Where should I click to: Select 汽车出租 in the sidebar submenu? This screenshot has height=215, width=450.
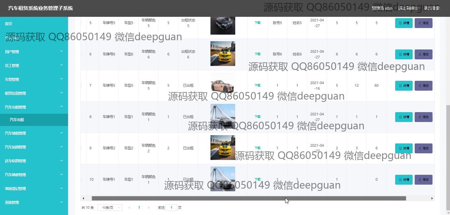(17, 120)
